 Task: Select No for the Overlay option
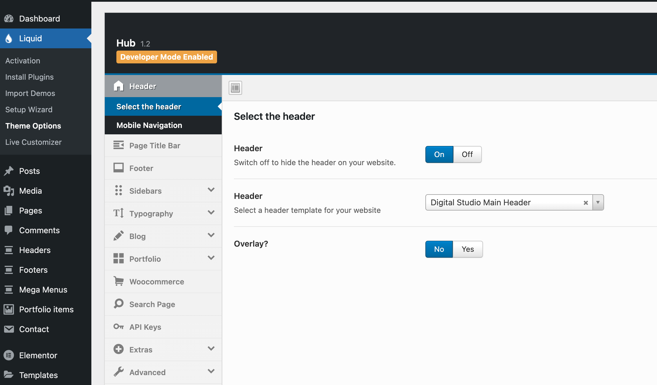coord(439,249)
